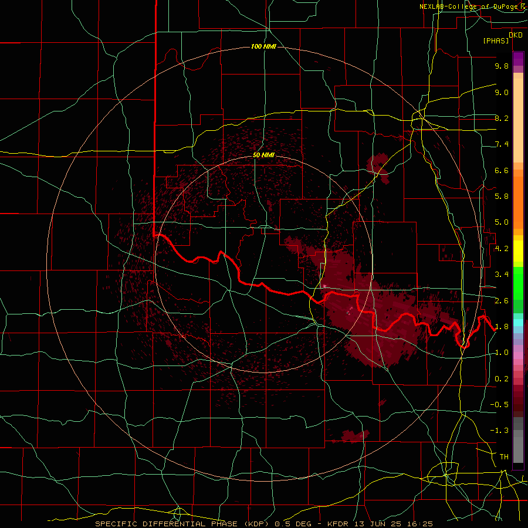Click the 2.6 legend value
528x528 pixels.
pyautogui.click(x=502, y=301)
